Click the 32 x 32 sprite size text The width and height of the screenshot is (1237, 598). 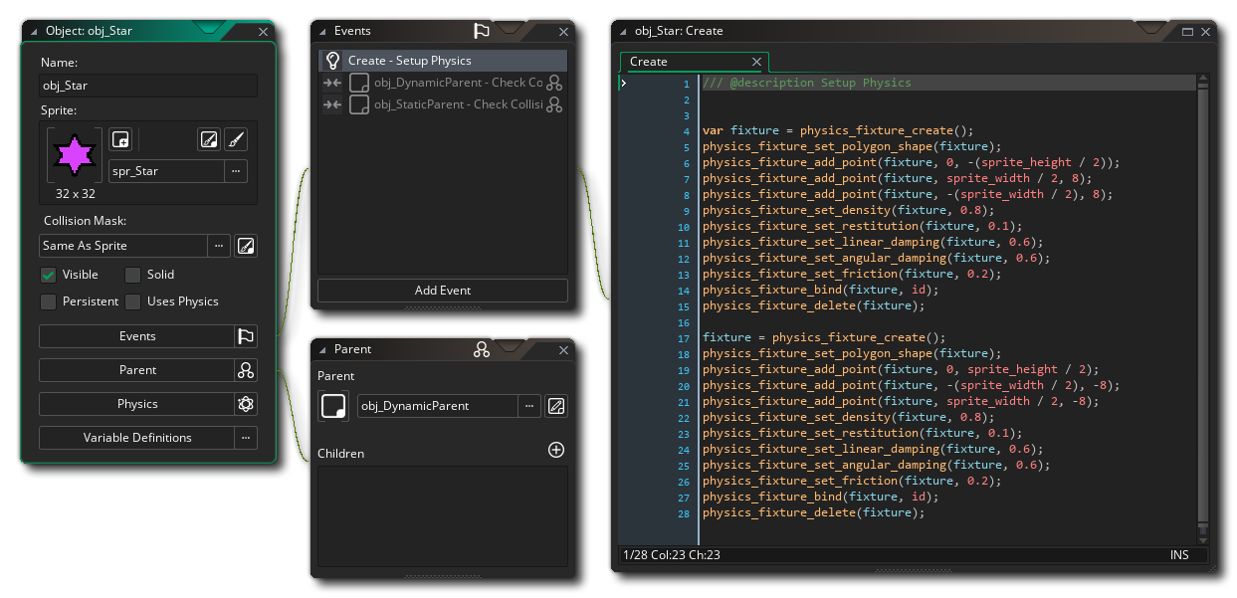pyautogui.click(x=75, y=194)
